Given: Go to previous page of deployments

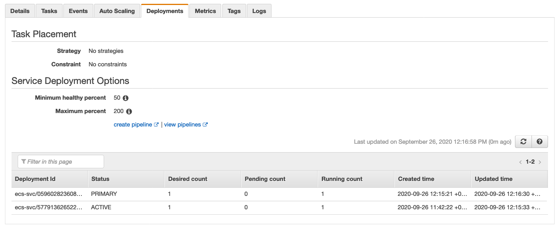Looking at the screenshot, I should coord(520,162).
